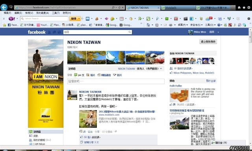Viewport: 252px width, 151px height.
Task: Open the Folli Follie sponsored link
Action: coord(176,86)
